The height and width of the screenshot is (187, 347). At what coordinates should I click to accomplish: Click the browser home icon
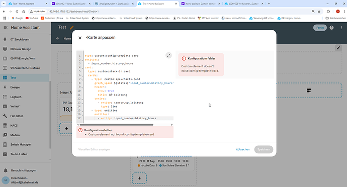coord(24,11)
